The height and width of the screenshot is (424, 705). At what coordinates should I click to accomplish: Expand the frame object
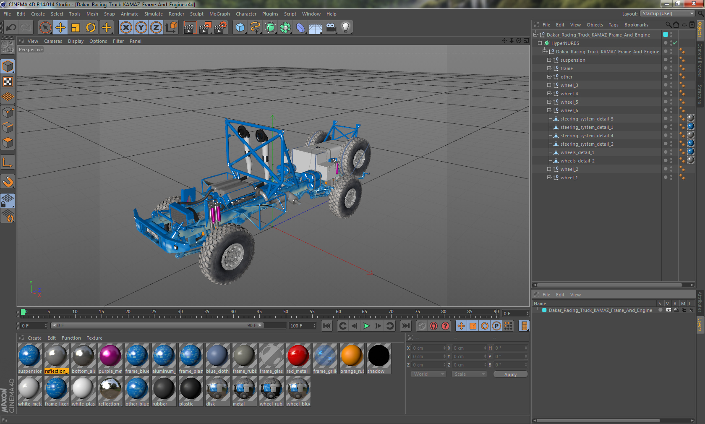549,68
